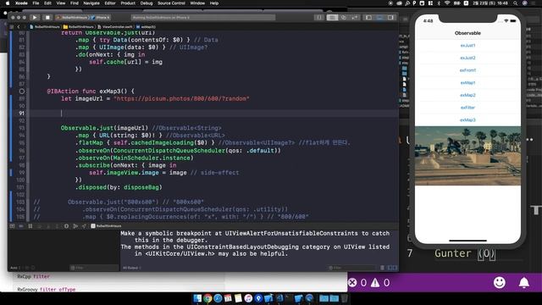This screenshot has width=542, height=305.
Task: Toggle the navigator panel visibility
Action: click(x=369, y=17)
